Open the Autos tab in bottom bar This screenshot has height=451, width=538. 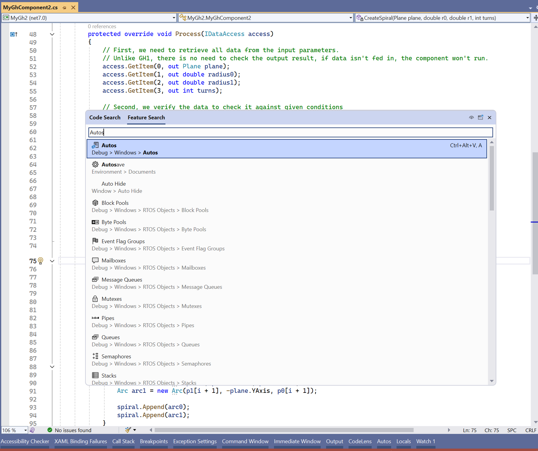384,441
